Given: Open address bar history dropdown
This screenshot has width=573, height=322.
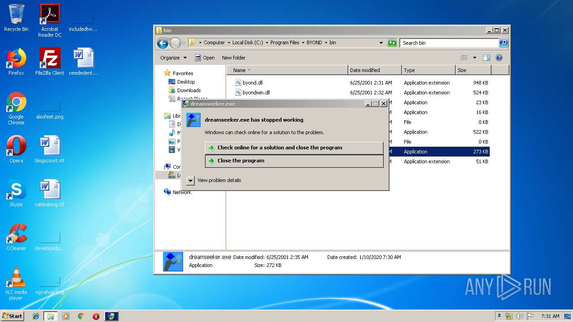Looking at the screenshot, I should pos(381,43).
